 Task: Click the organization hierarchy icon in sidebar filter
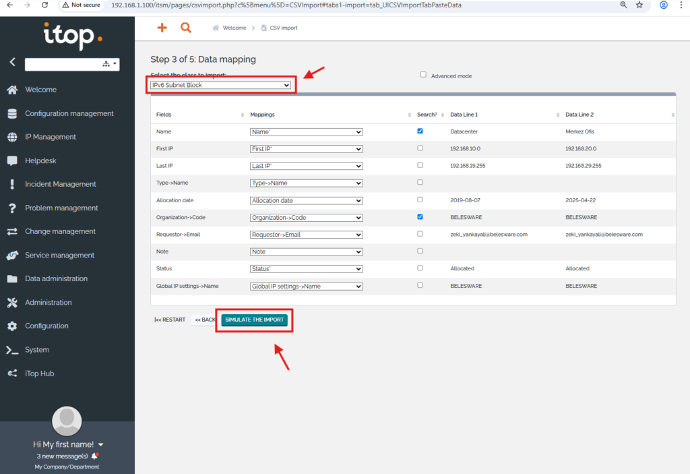(x=106, y=64)
